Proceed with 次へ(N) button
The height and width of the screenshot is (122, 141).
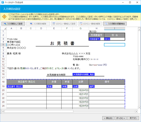tap(120, 118)
